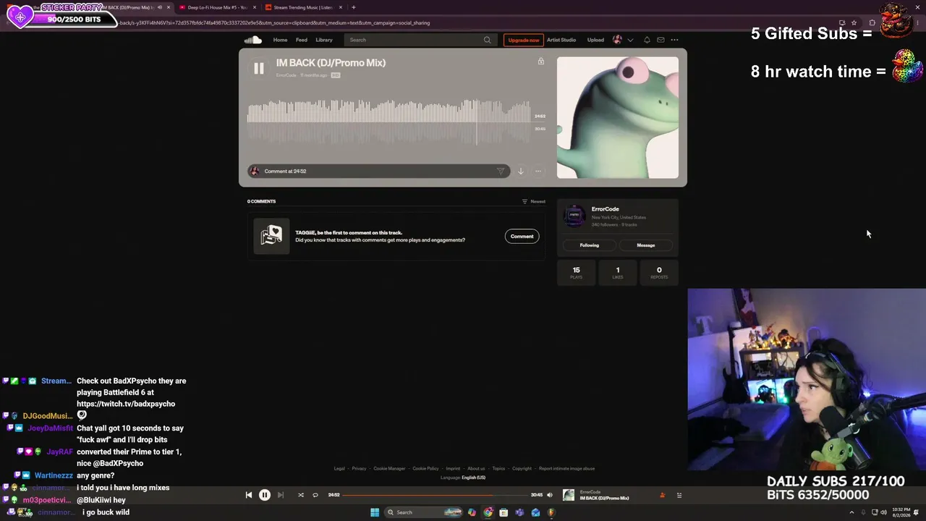Open the Legal footer link
Viewport: 926px width, 521px height.
[x=339, y=468]
